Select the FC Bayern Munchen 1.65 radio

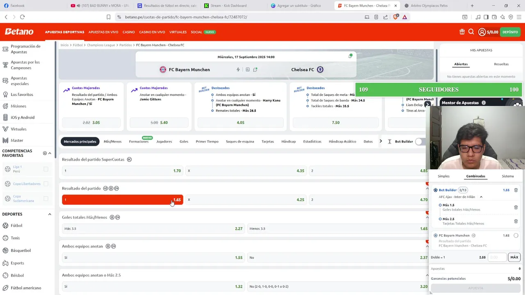click(x=516, y=236)
